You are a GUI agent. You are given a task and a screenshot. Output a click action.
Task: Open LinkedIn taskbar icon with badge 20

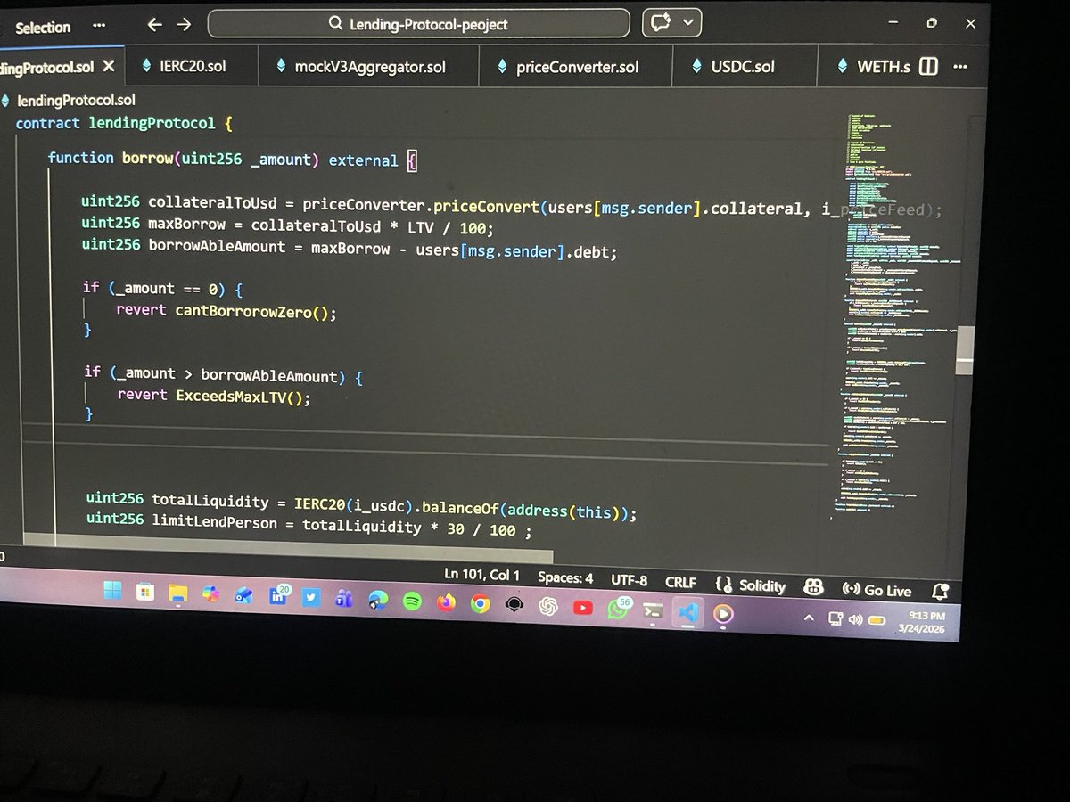point(278,597)
